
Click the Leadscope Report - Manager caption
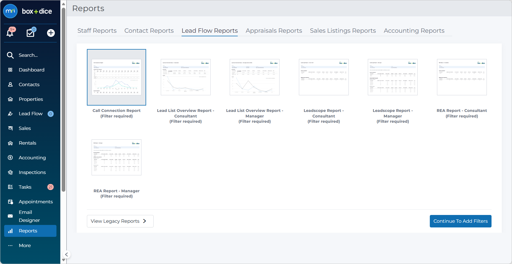(x=393, y=116)
